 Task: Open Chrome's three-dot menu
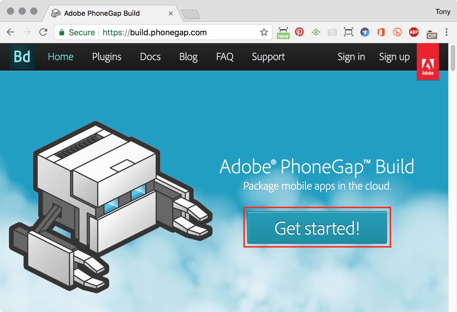click(446, 32)
